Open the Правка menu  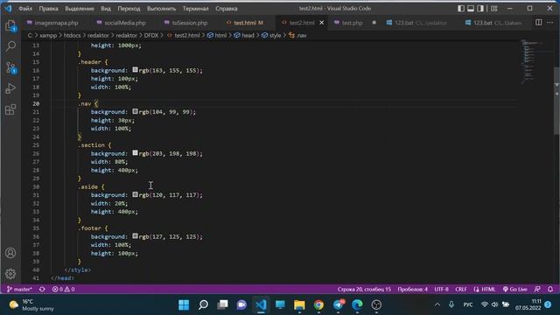coord(49,8)
